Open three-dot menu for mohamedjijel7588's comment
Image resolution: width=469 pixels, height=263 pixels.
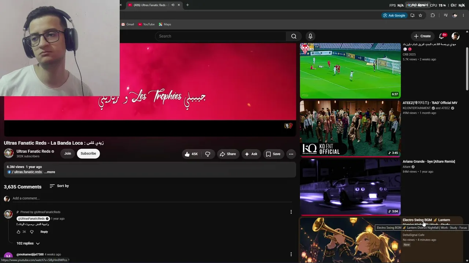[291, 254]
